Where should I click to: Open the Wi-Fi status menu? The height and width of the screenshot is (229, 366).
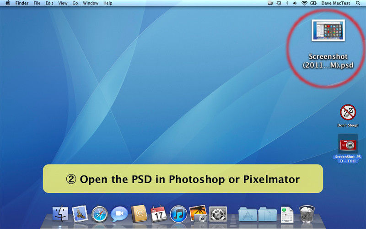click(304, 3)
